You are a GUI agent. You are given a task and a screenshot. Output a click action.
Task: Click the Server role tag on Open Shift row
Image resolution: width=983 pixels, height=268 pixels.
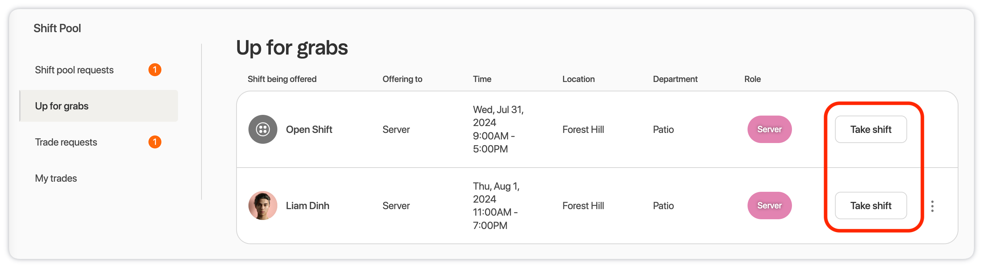(x=769, y=129)
